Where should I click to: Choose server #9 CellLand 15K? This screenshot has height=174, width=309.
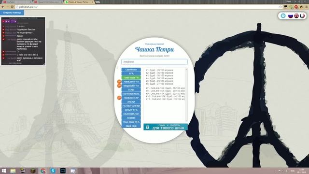point(165,94)
